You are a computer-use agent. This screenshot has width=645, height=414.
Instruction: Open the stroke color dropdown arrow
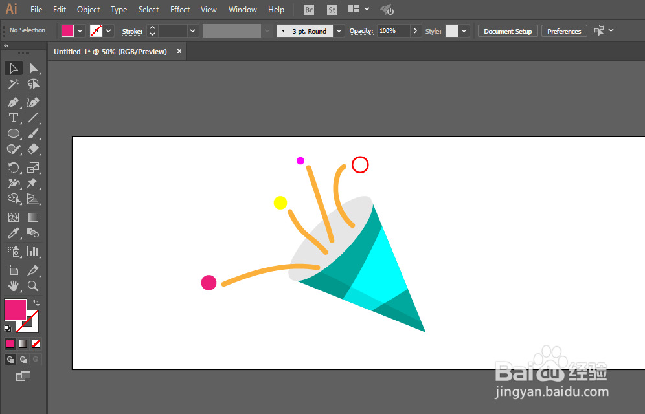click(x=109, y=31)
